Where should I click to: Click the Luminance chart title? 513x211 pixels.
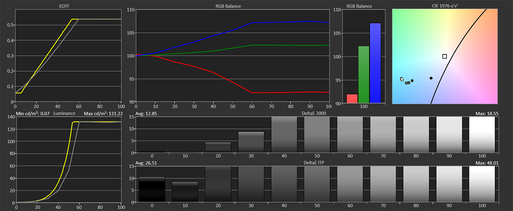point(64,114)
